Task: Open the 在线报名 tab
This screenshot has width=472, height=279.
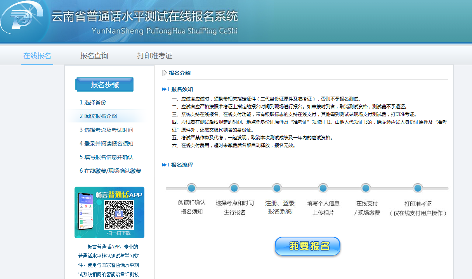Action: (37, 55)
